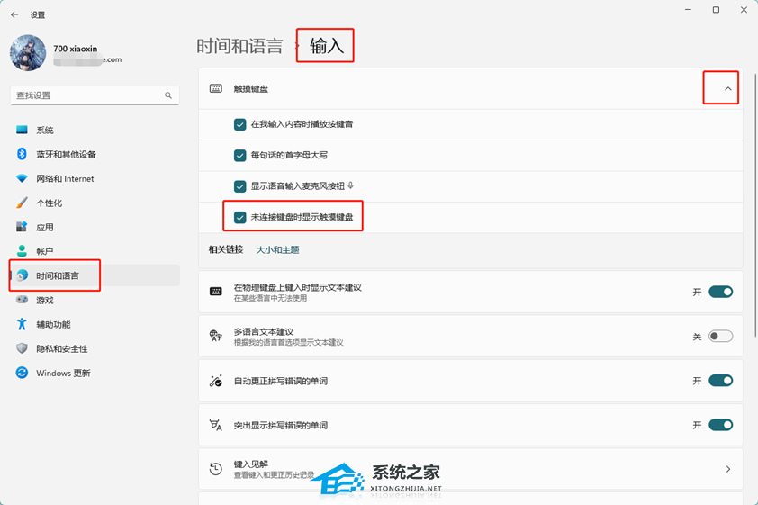Focus the 查找设置 search box
Viewport: 758px width, 505px height.
[95, 95]
